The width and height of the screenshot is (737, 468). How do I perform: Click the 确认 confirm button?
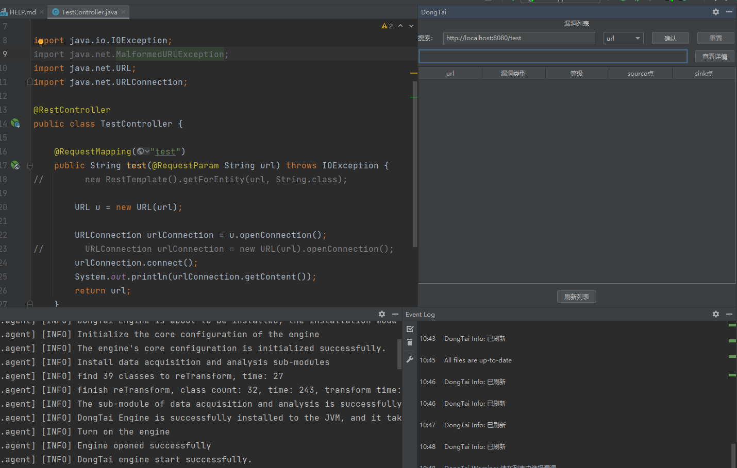(x=670, y=38)
